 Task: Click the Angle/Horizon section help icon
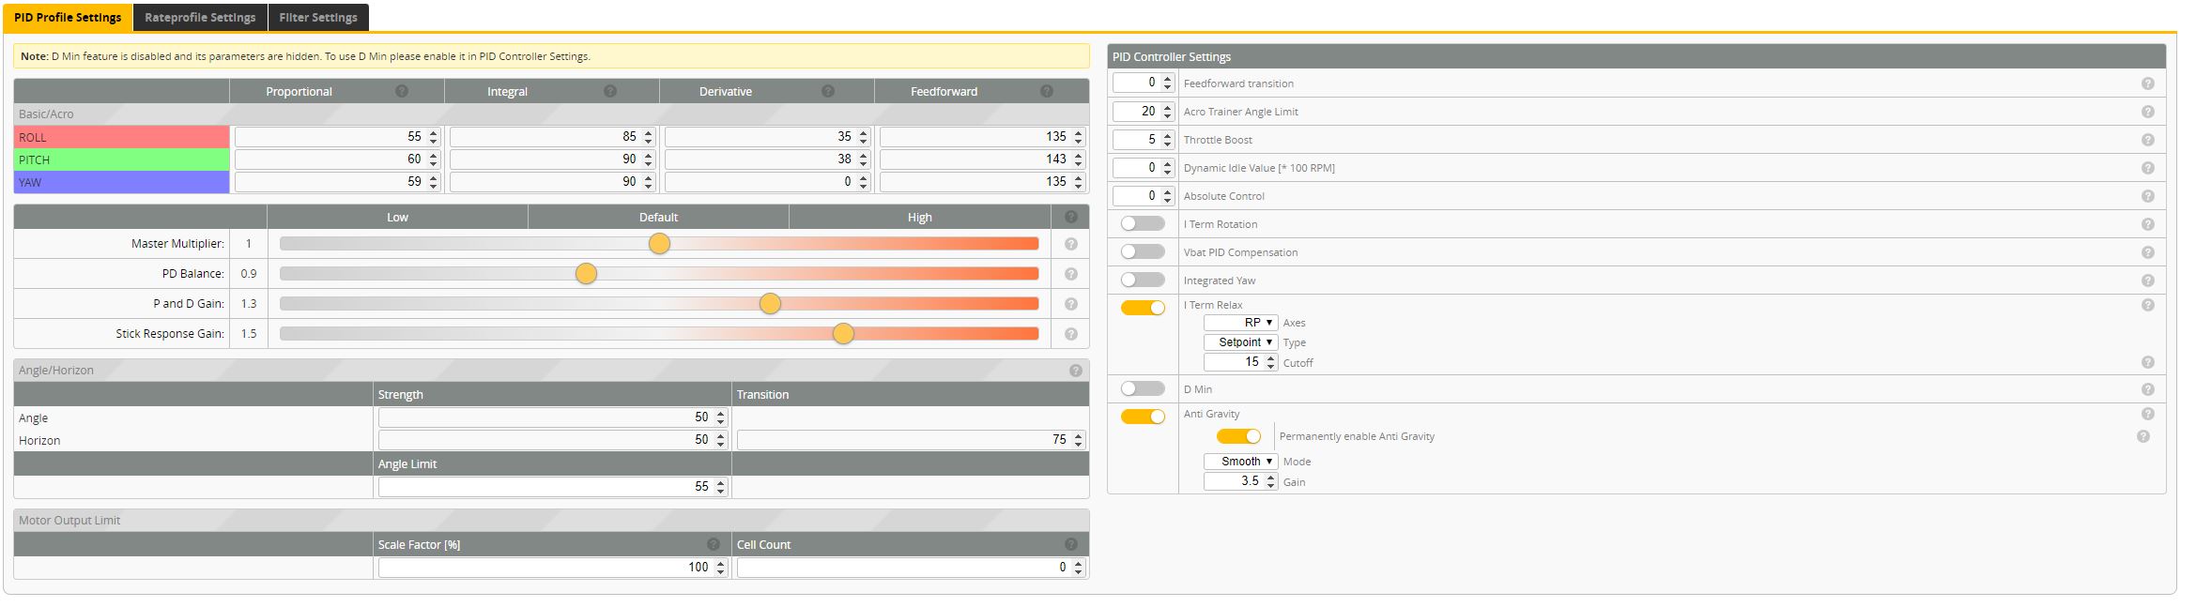(1076, 371)
